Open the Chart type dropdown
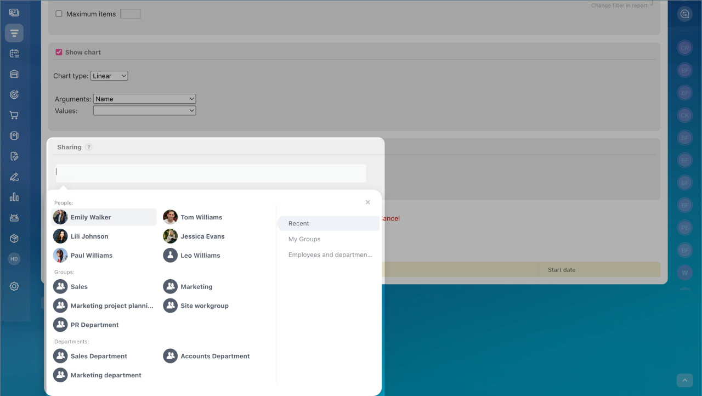This screenshot has width=702, height=396. (x=109, y=76)
